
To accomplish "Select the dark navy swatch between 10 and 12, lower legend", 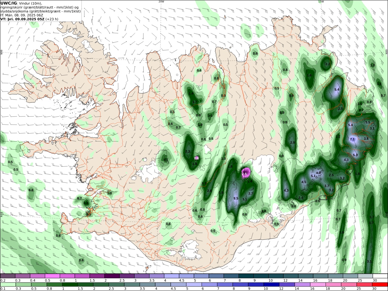I will click(271, 285).
